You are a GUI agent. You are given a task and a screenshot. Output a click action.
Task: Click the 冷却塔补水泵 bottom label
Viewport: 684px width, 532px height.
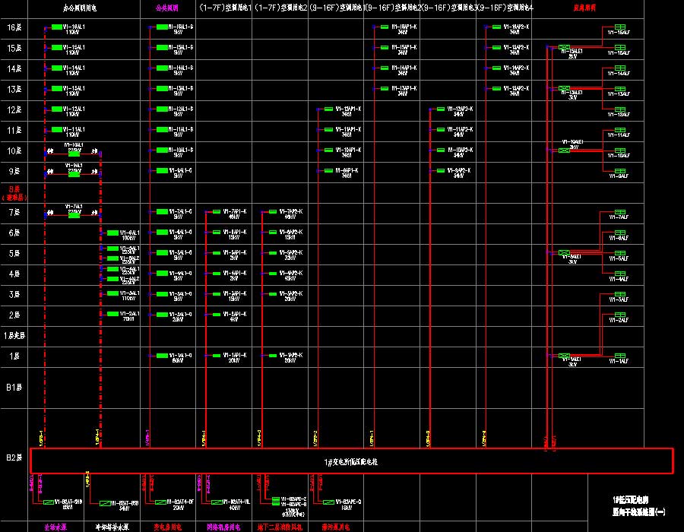click(x=112, y=527)
